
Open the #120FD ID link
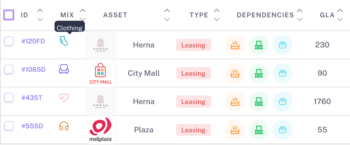coord(33,41)
